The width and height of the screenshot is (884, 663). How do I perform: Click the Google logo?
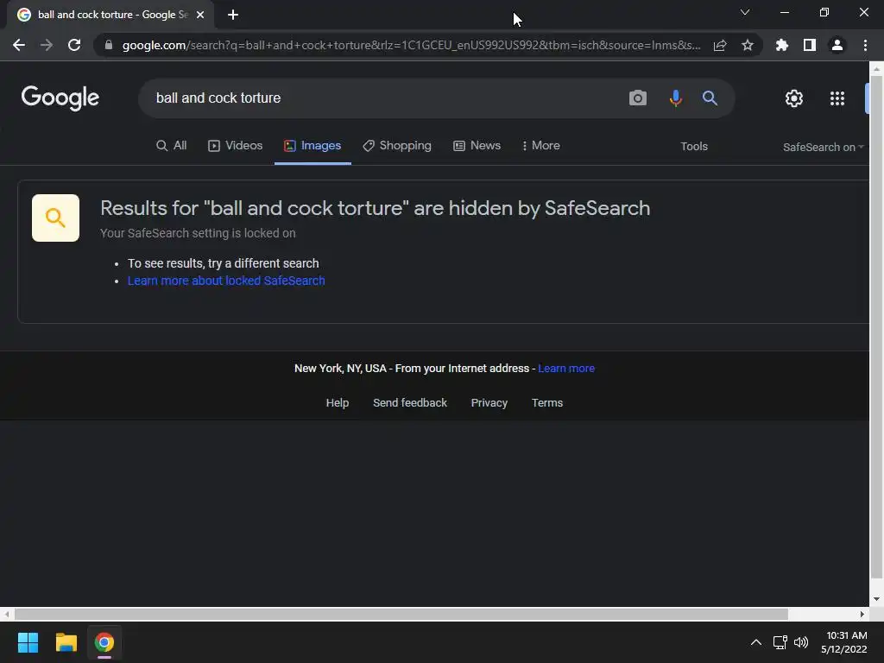[x=60, y=98]
